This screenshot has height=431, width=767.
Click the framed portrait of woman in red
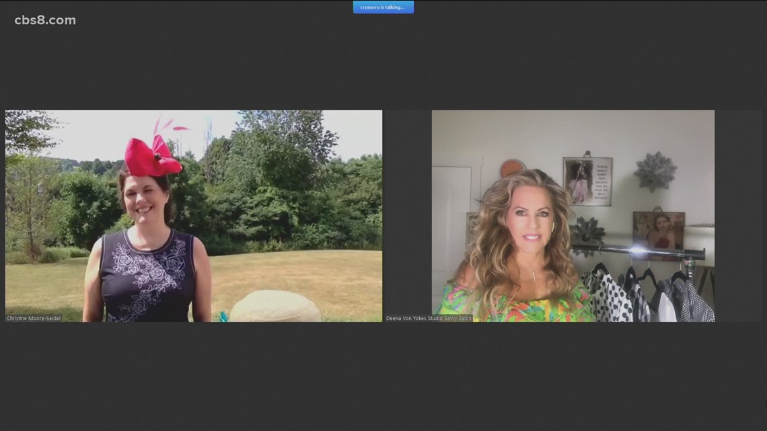point(657,232)
